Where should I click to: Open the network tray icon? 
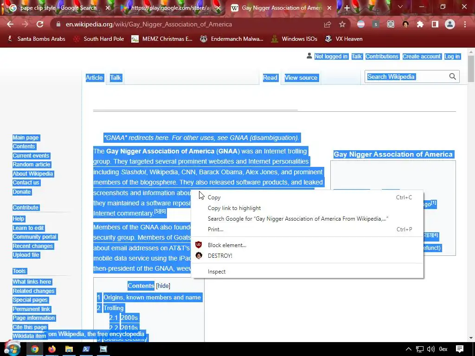pos(419,349)
